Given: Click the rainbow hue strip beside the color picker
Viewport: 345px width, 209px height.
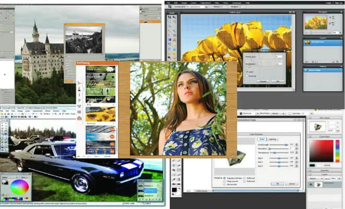Looking at the screenshot, I should [x=337, y=151].
